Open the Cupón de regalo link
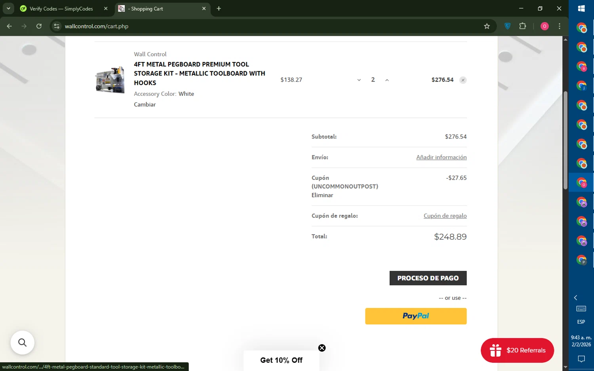The height and width of the screenshot is (371, 594). coord(445,216)
